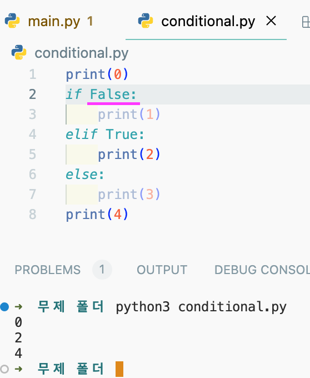Click the dimmed print(1) statement
This screenshot has width=310, height=378.
[x=129, y=115]
